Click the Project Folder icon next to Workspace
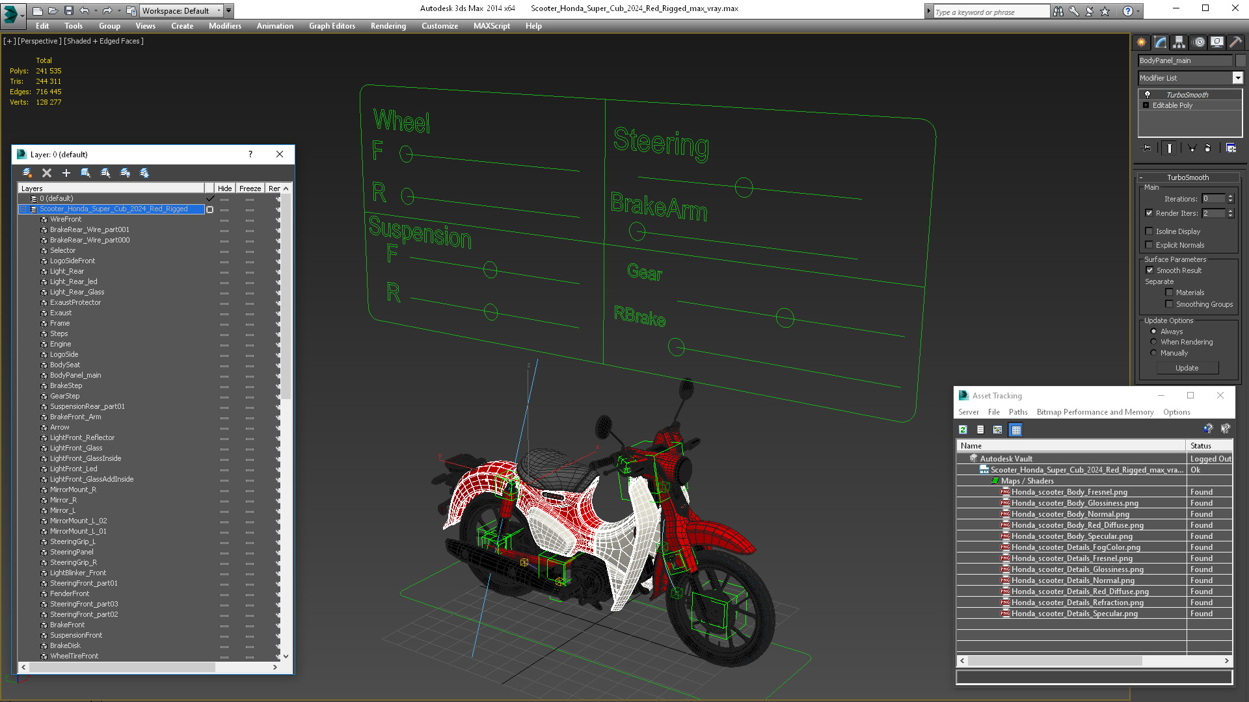 click(x=131, y=10)
